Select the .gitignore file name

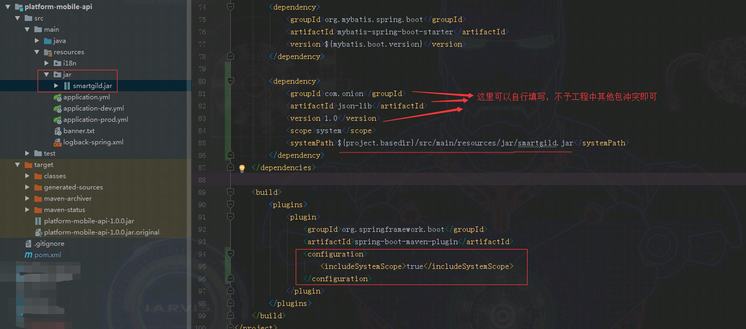(x=49, y=244)
